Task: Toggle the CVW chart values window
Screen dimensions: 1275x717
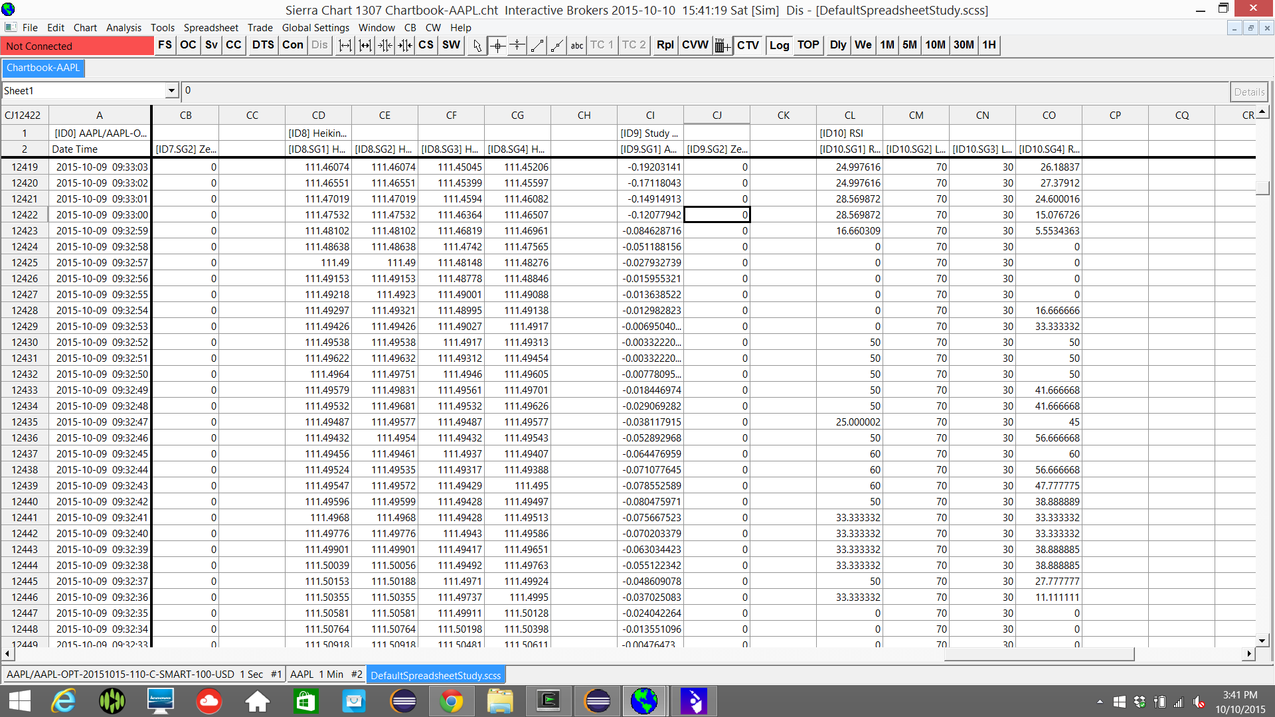Action: 695,45
